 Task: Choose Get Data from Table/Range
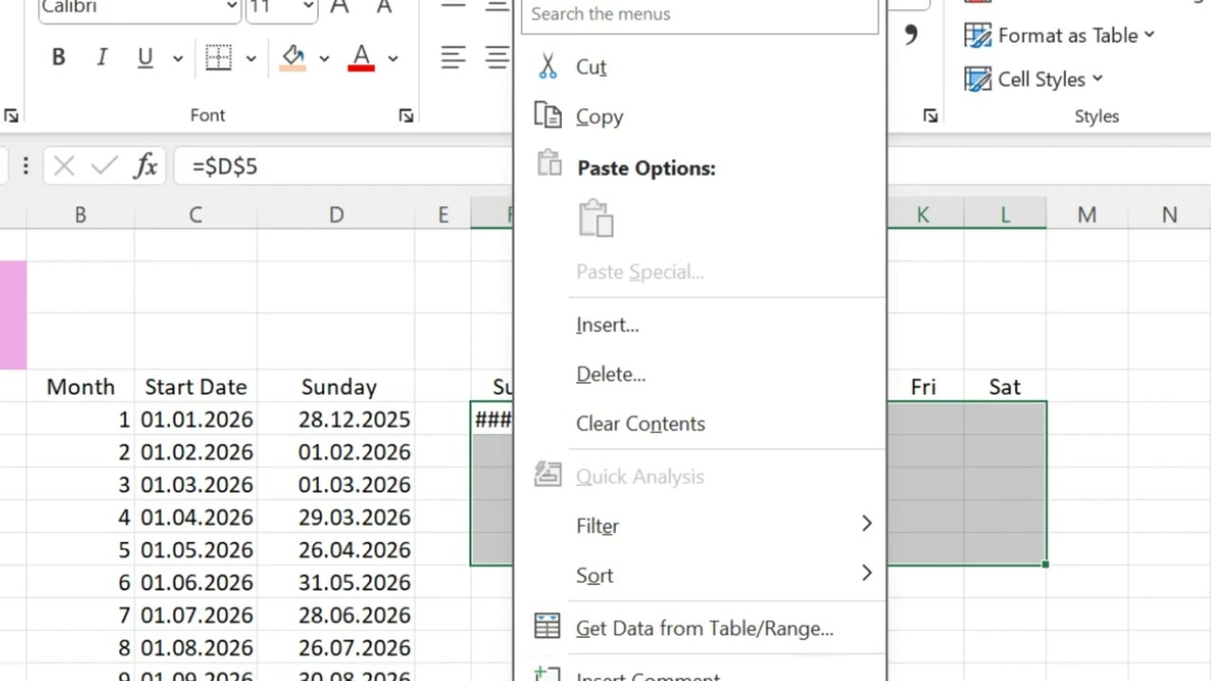tap(700, 627)
